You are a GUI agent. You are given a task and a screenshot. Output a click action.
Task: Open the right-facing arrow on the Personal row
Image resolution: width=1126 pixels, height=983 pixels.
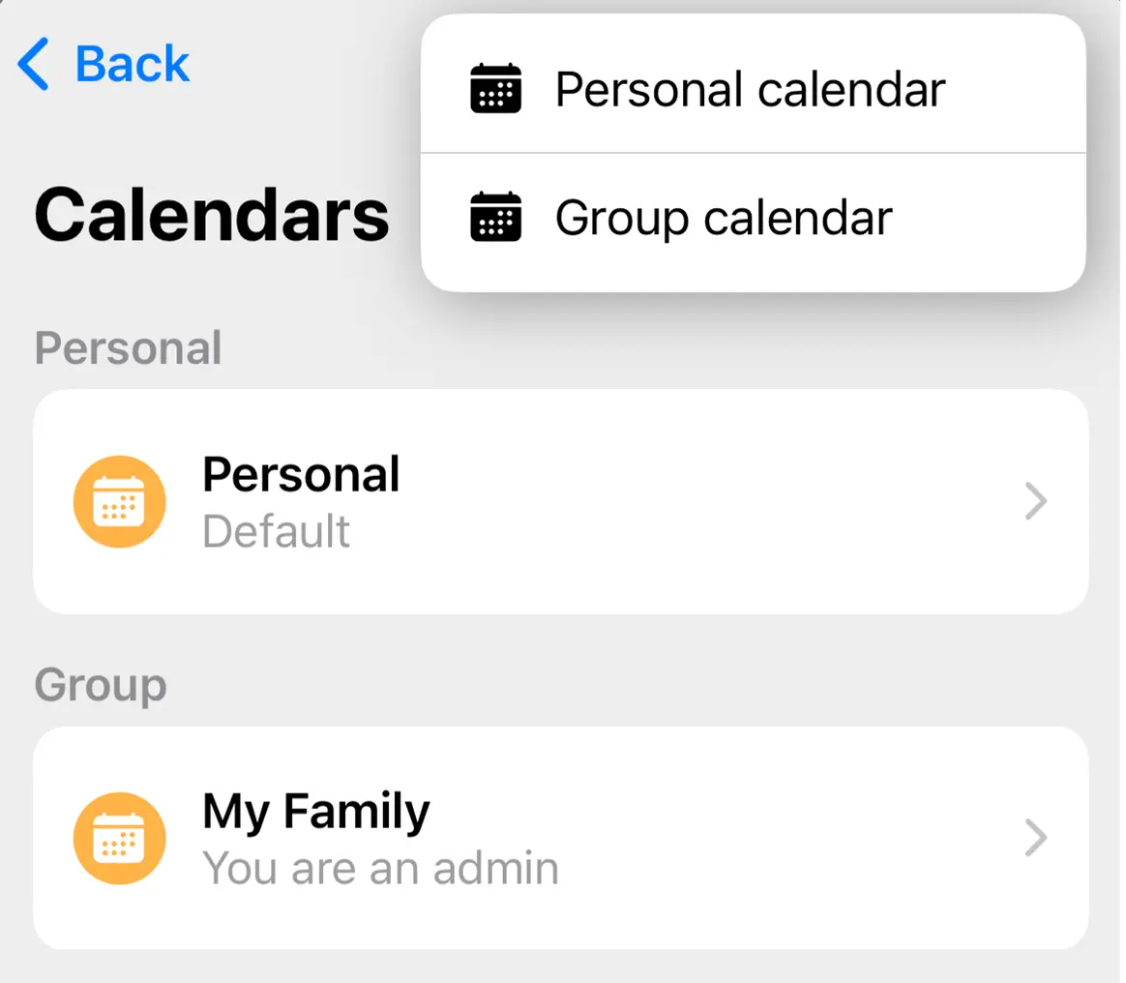[1036, 501]
